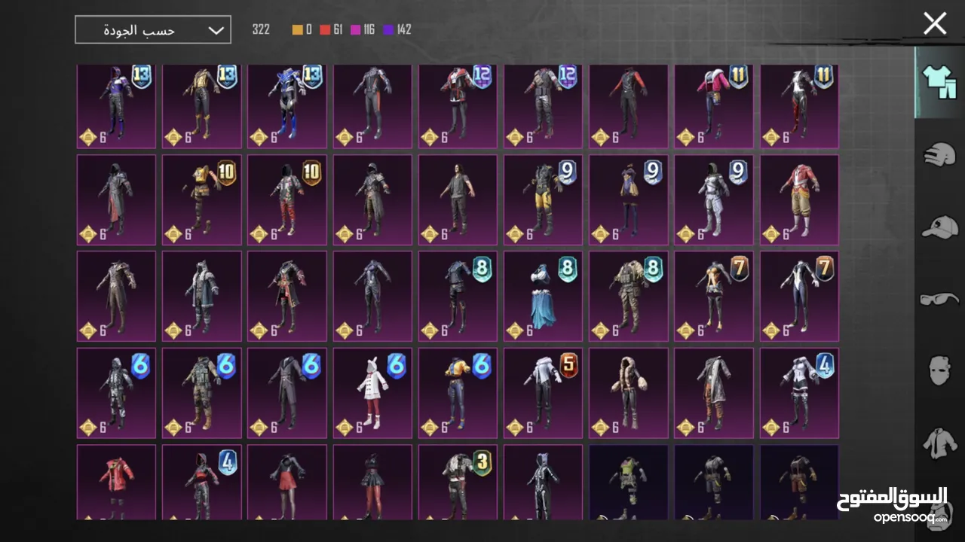Select the cat-hood black bodysuit outfit

point(543,482)
